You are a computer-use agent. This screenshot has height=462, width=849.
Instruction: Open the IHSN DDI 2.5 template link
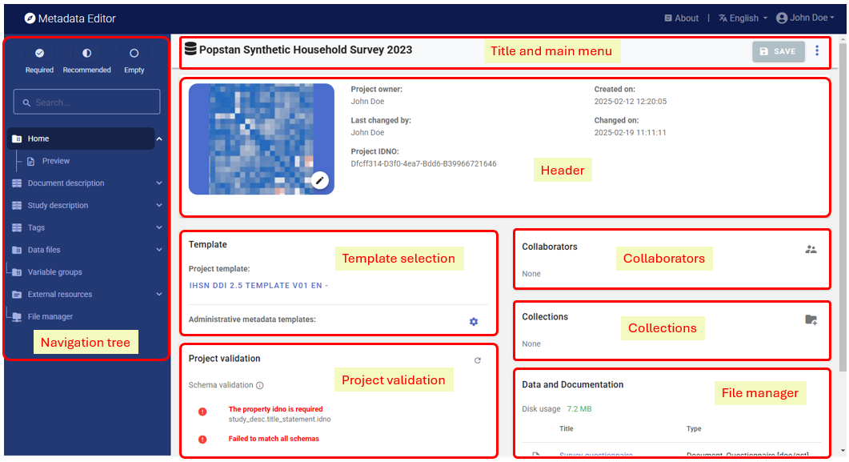click(x=258, y=285)
